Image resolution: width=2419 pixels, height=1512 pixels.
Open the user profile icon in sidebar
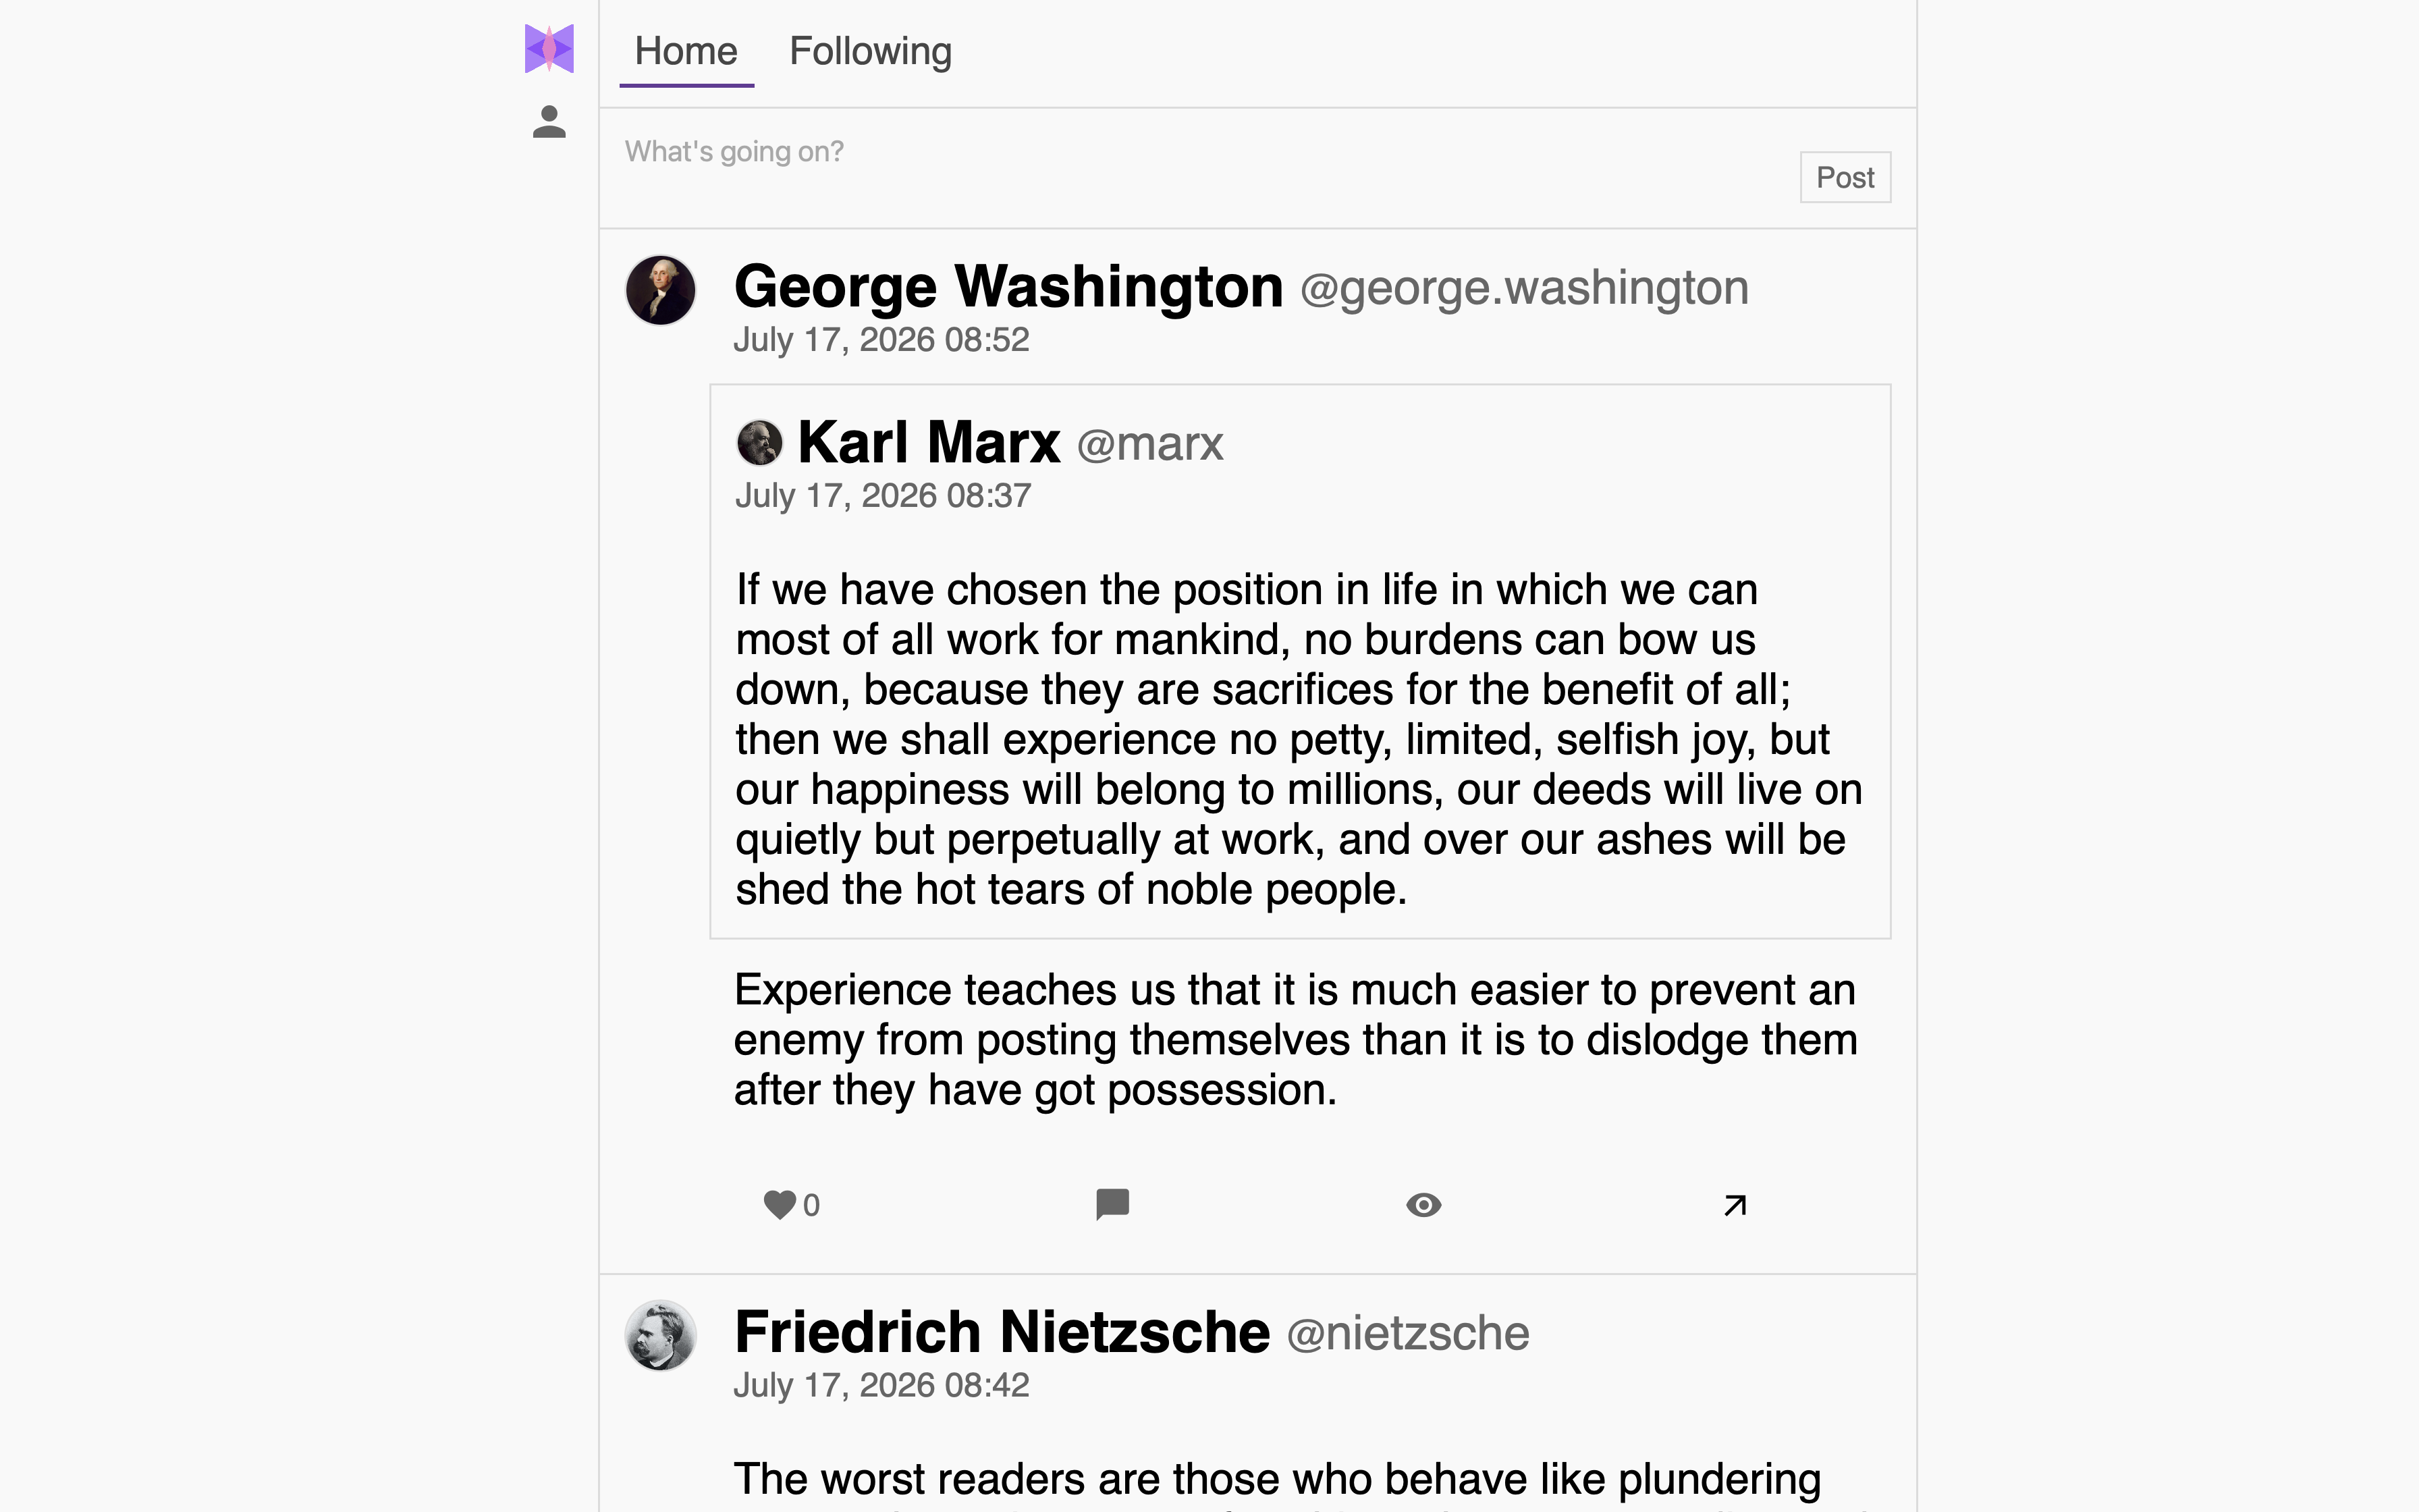pyautogui.click(x=549, y=122)
